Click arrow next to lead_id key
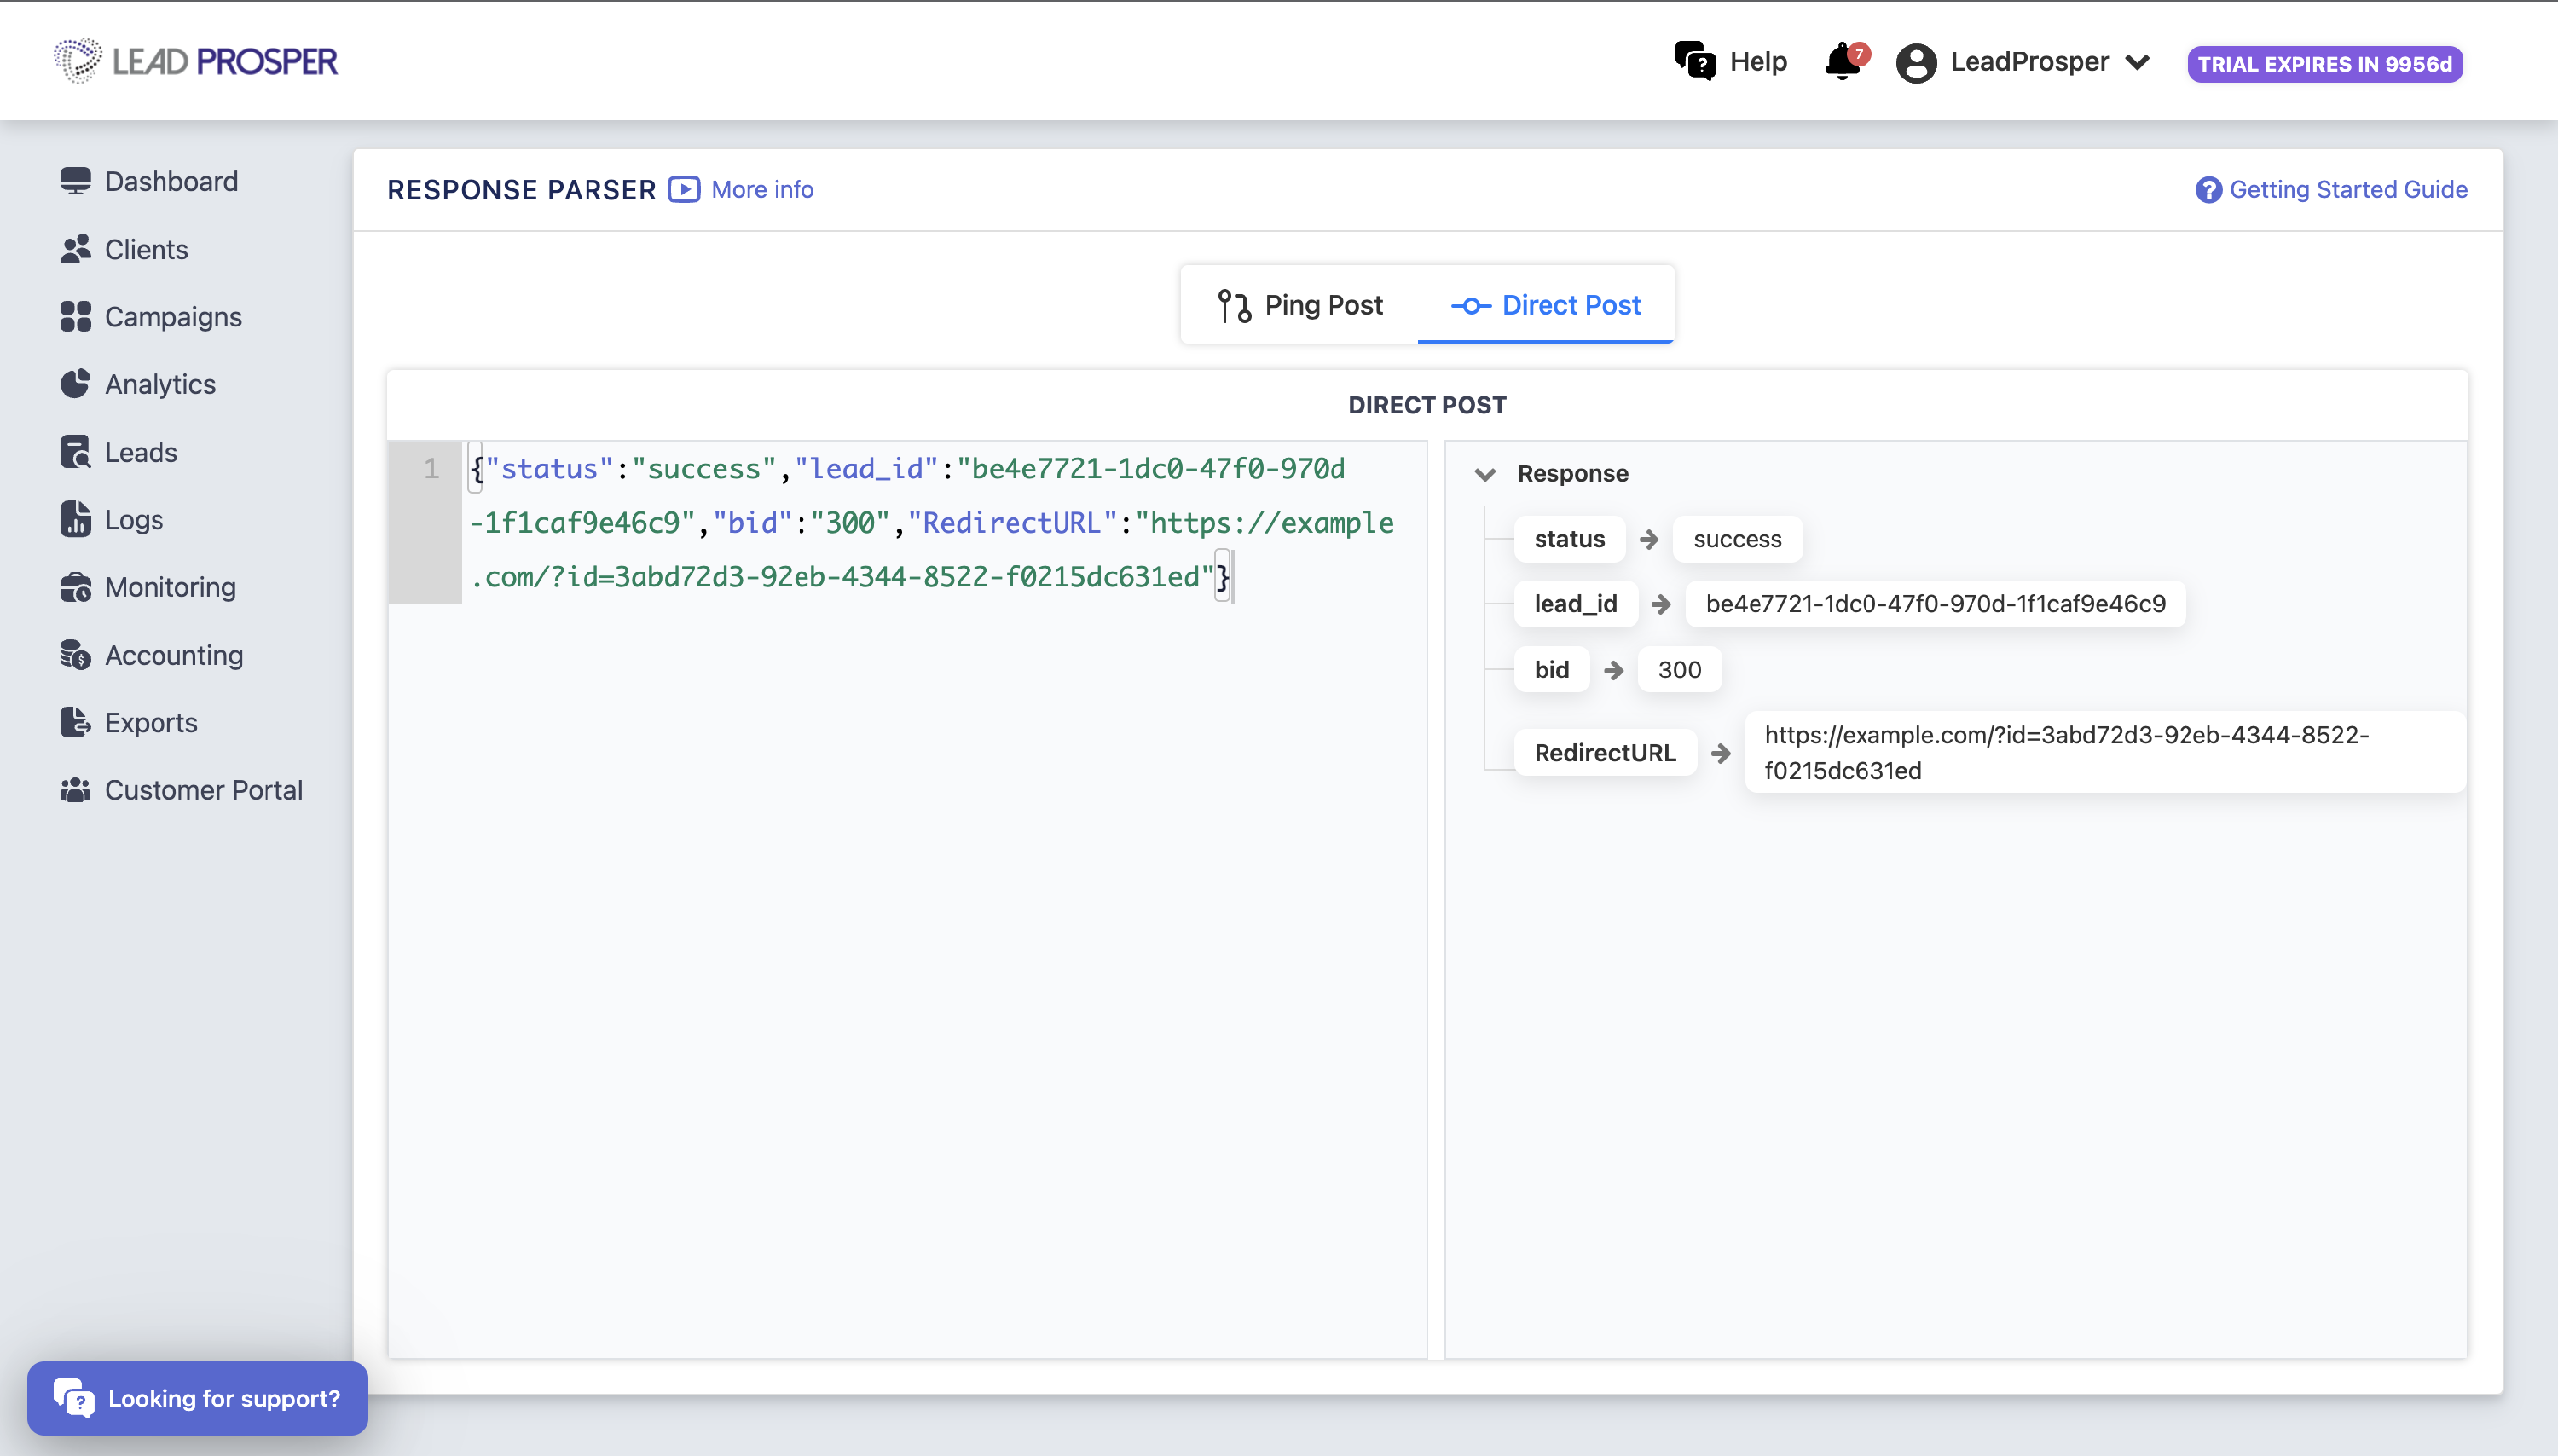Image resolution: width=2558 pixels, height=1456 pixels. click(1661, 604)
